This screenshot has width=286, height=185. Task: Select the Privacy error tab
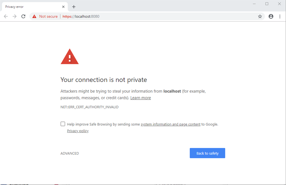coord(31,7)
